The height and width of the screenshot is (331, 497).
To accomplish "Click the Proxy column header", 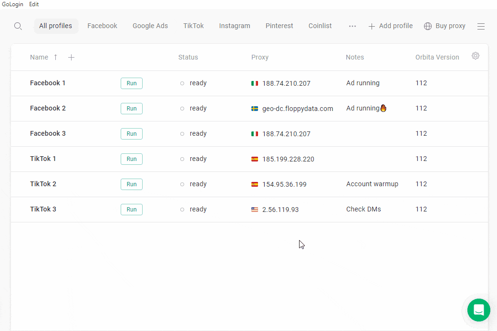I will click(260, 57).
